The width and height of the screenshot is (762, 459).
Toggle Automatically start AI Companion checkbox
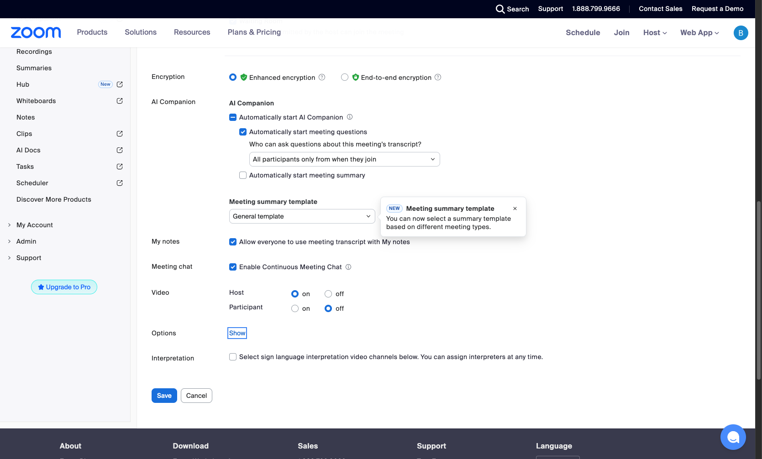tap(233, 117)
